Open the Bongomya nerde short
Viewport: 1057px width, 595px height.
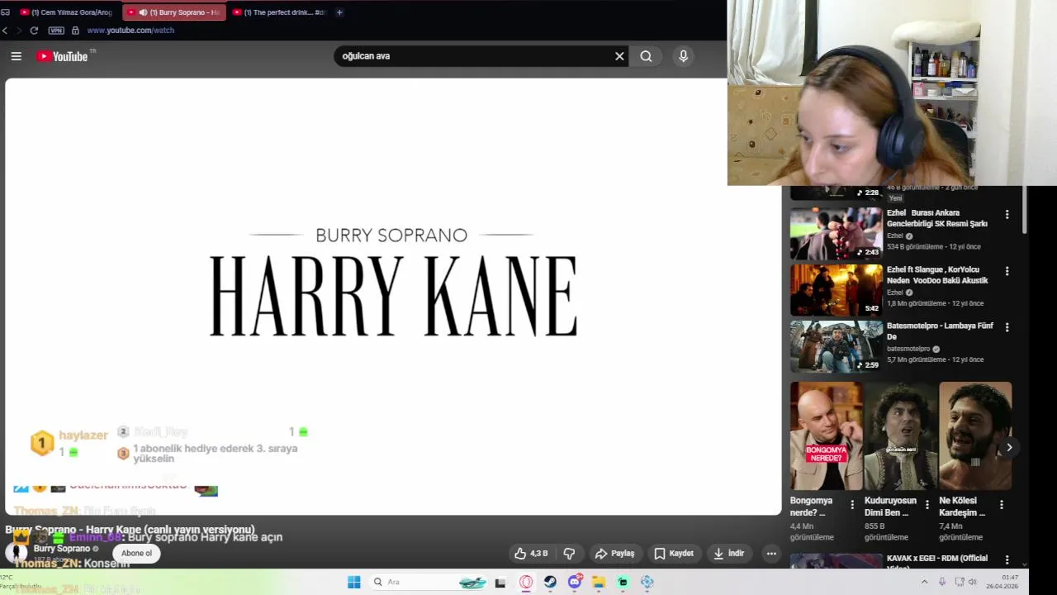click(x=826, y=436)
